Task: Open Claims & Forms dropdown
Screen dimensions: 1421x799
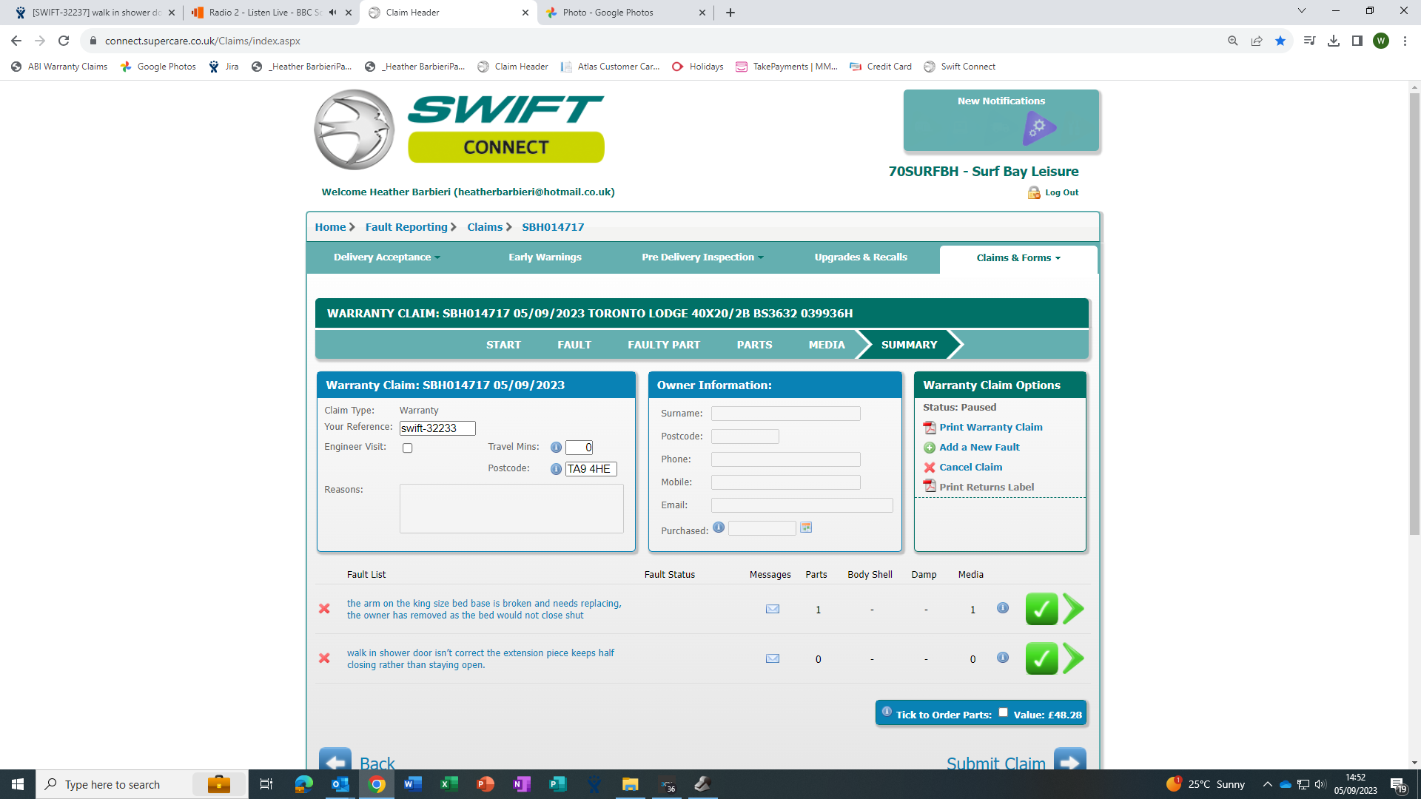Action: coord(1018,258)
